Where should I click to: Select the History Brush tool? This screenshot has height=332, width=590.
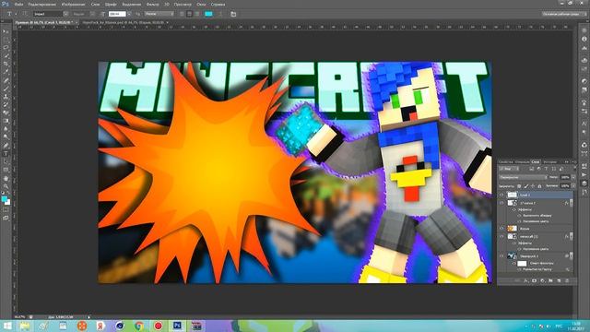pos(6,104)
